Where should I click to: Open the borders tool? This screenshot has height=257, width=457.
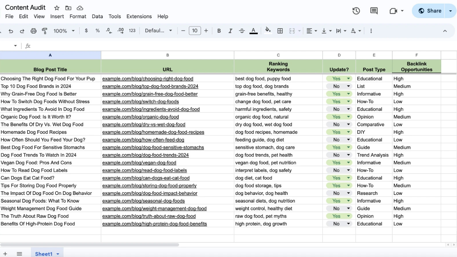click(280, 31)
